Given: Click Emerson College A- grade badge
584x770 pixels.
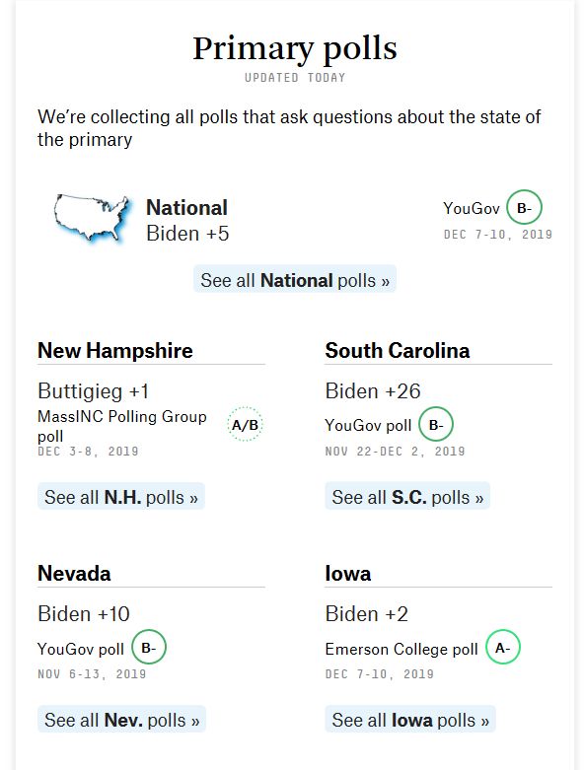Looking at the screenshot, I should (x=502, y=647).
